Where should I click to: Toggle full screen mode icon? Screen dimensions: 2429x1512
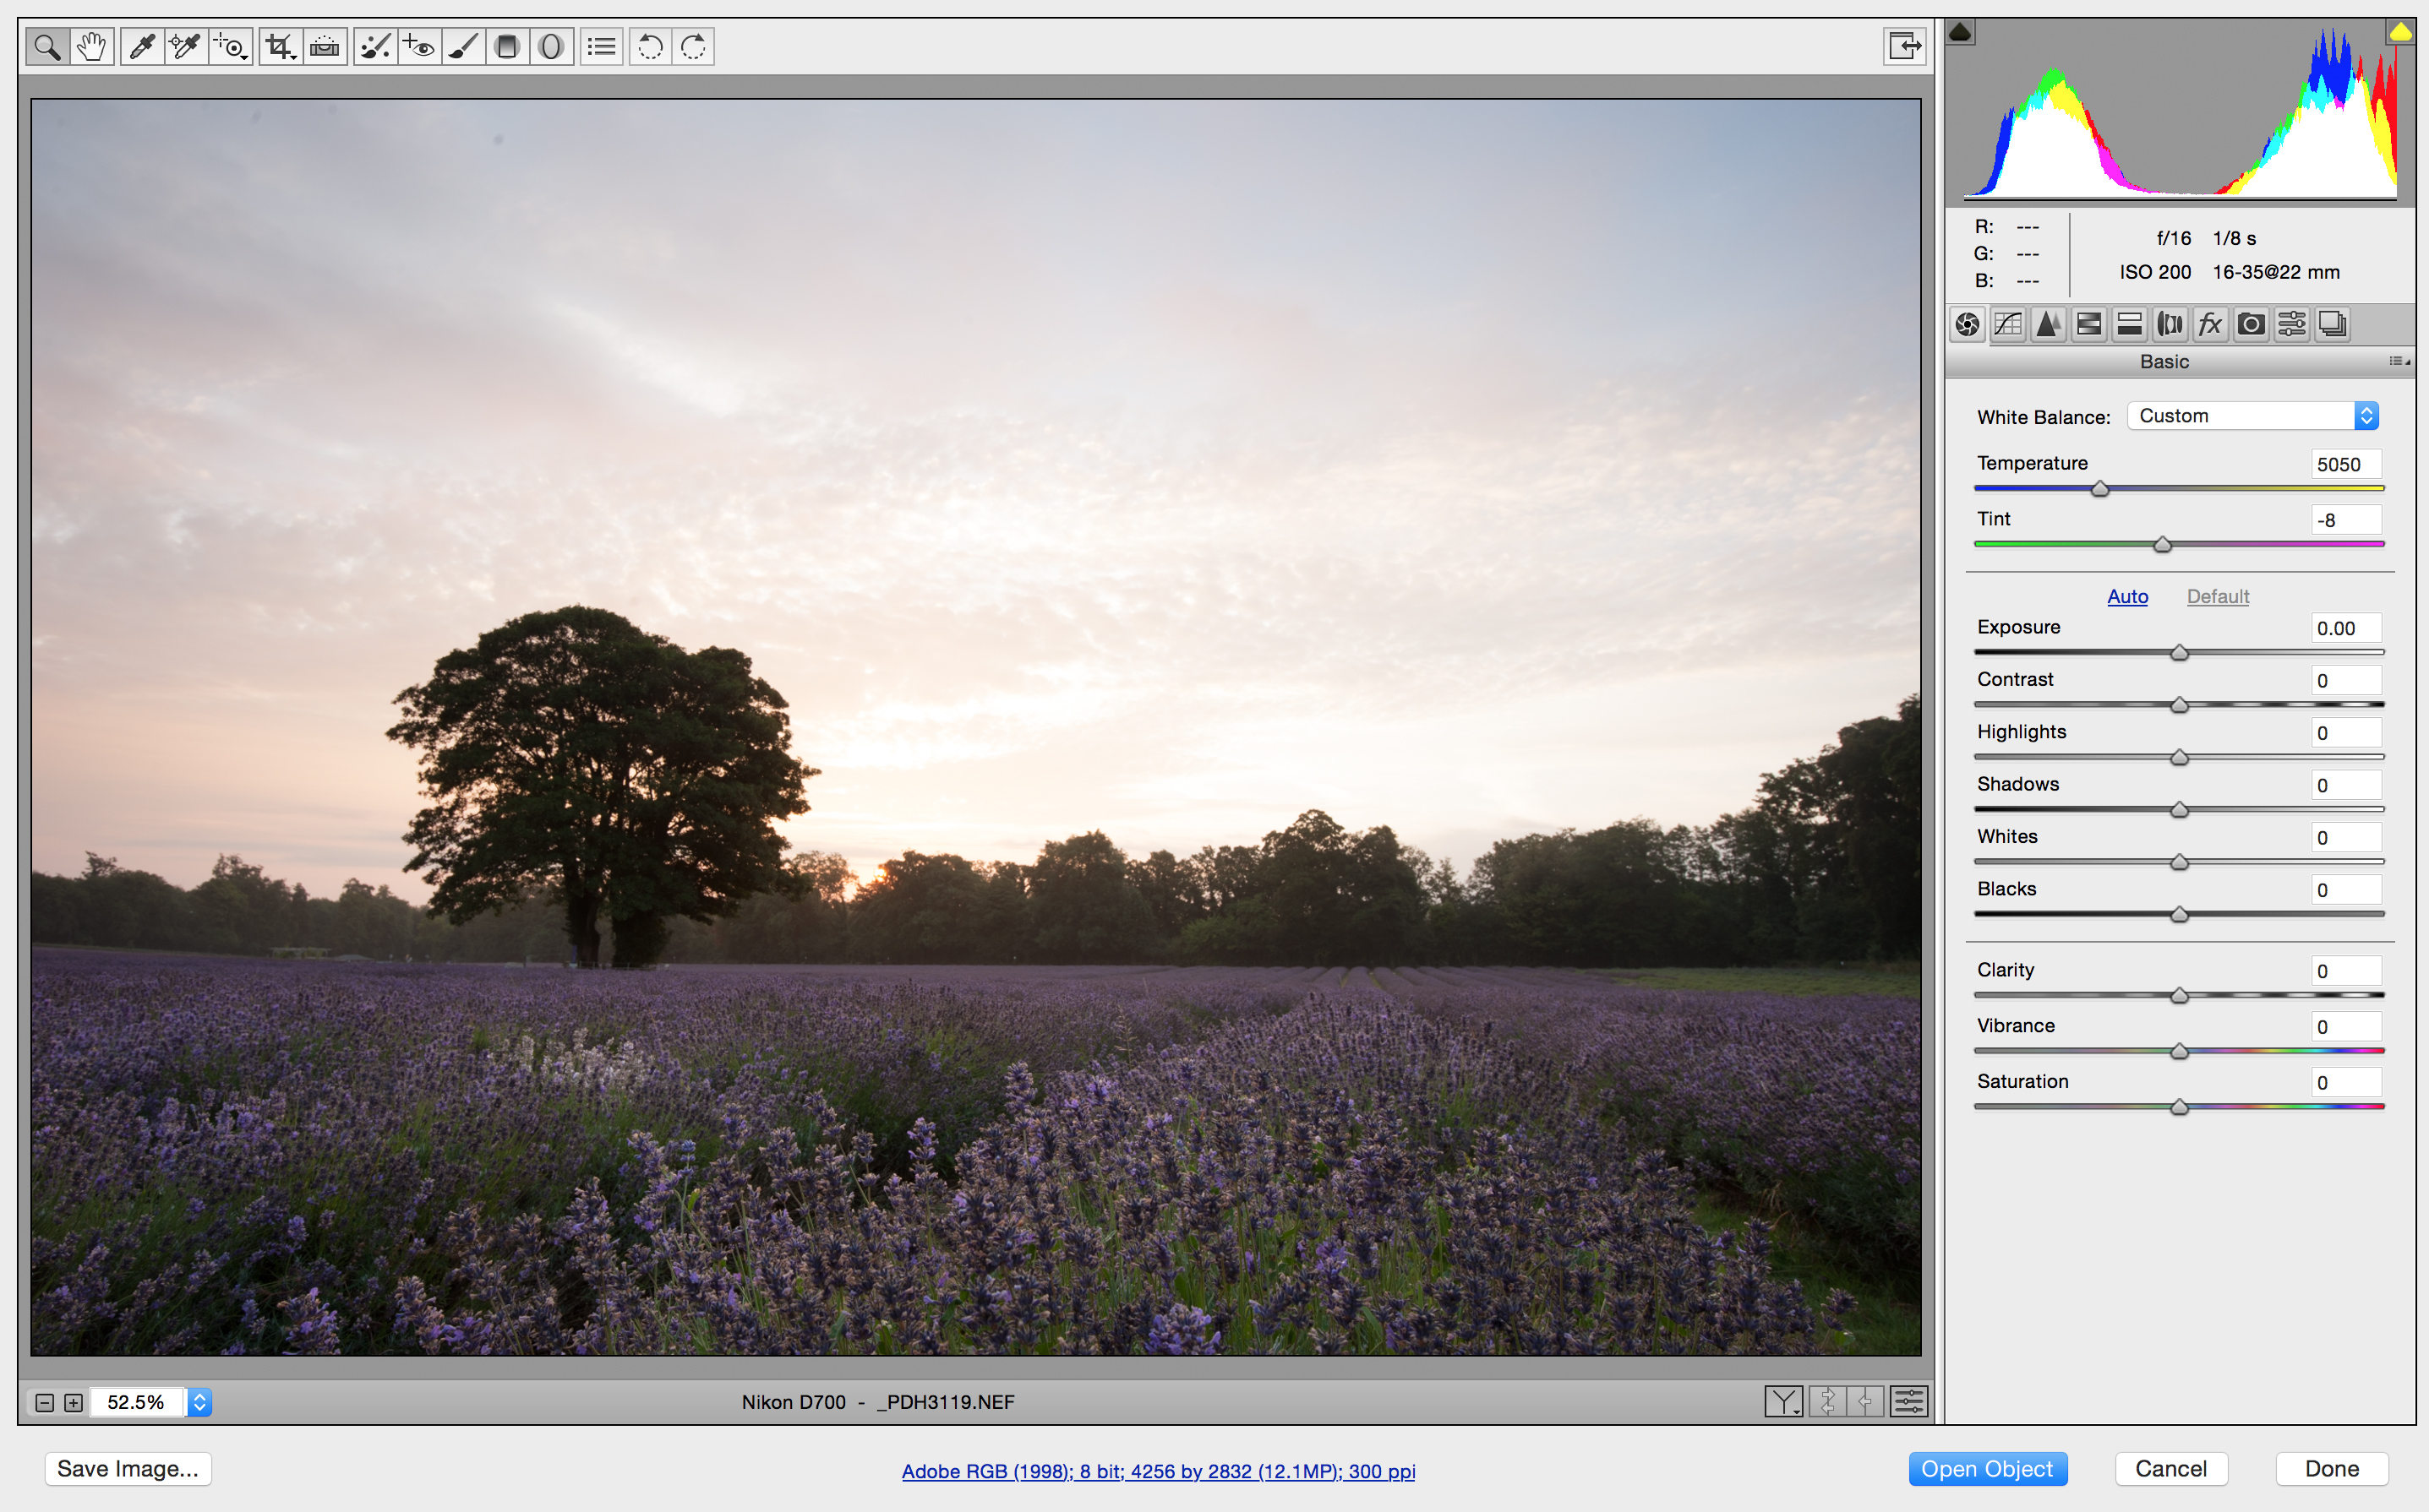point(1904,46)
